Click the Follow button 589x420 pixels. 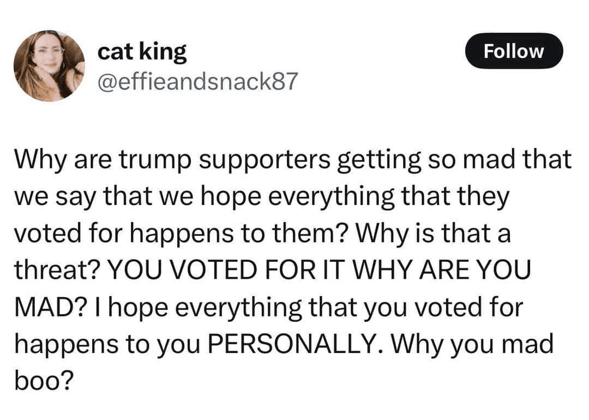point(514,51)
